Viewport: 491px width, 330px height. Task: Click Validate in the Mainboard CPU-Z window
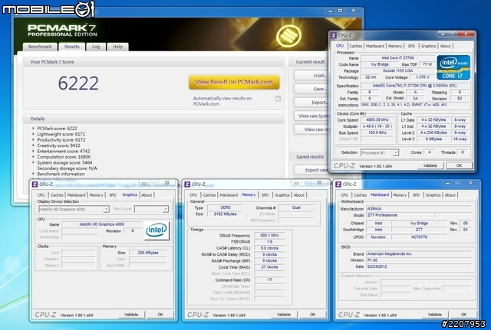click(x=435, y=315)
